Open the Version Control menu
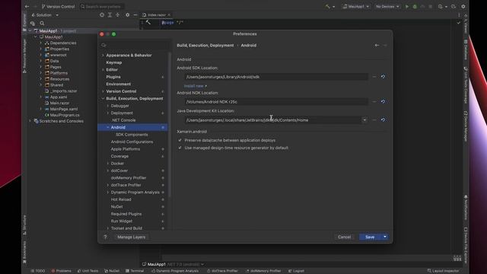Viewport: 487px width, 274px height. click(x=58, y=7)
